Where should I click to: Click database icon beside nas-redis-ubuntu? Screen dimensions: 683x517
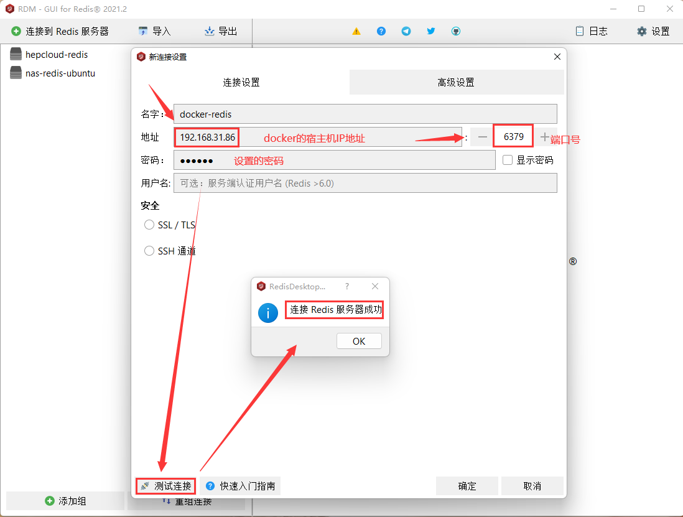16,73
